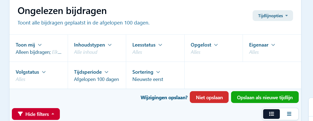Collapse filters with Hide filters button
313x121 pixels.
tap(36, 114)
